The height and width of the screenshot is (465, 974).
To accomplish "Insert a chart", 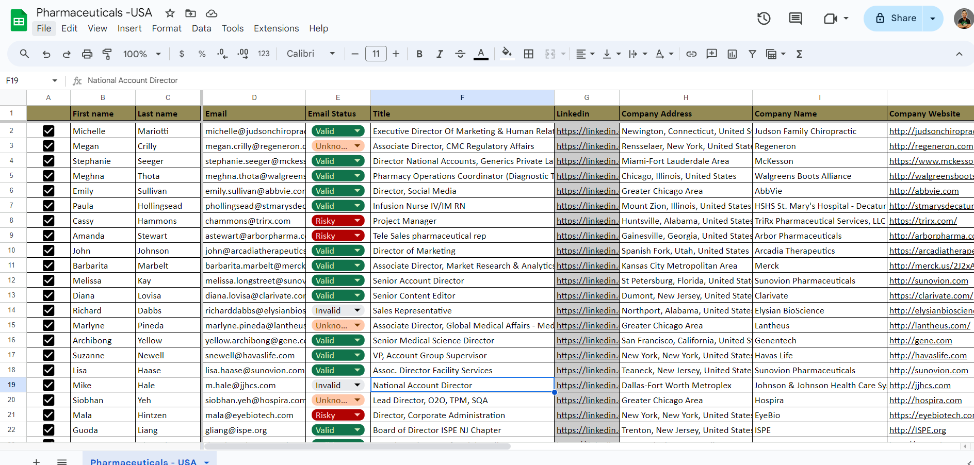I will pyautogui.click(x=732, y=54).
